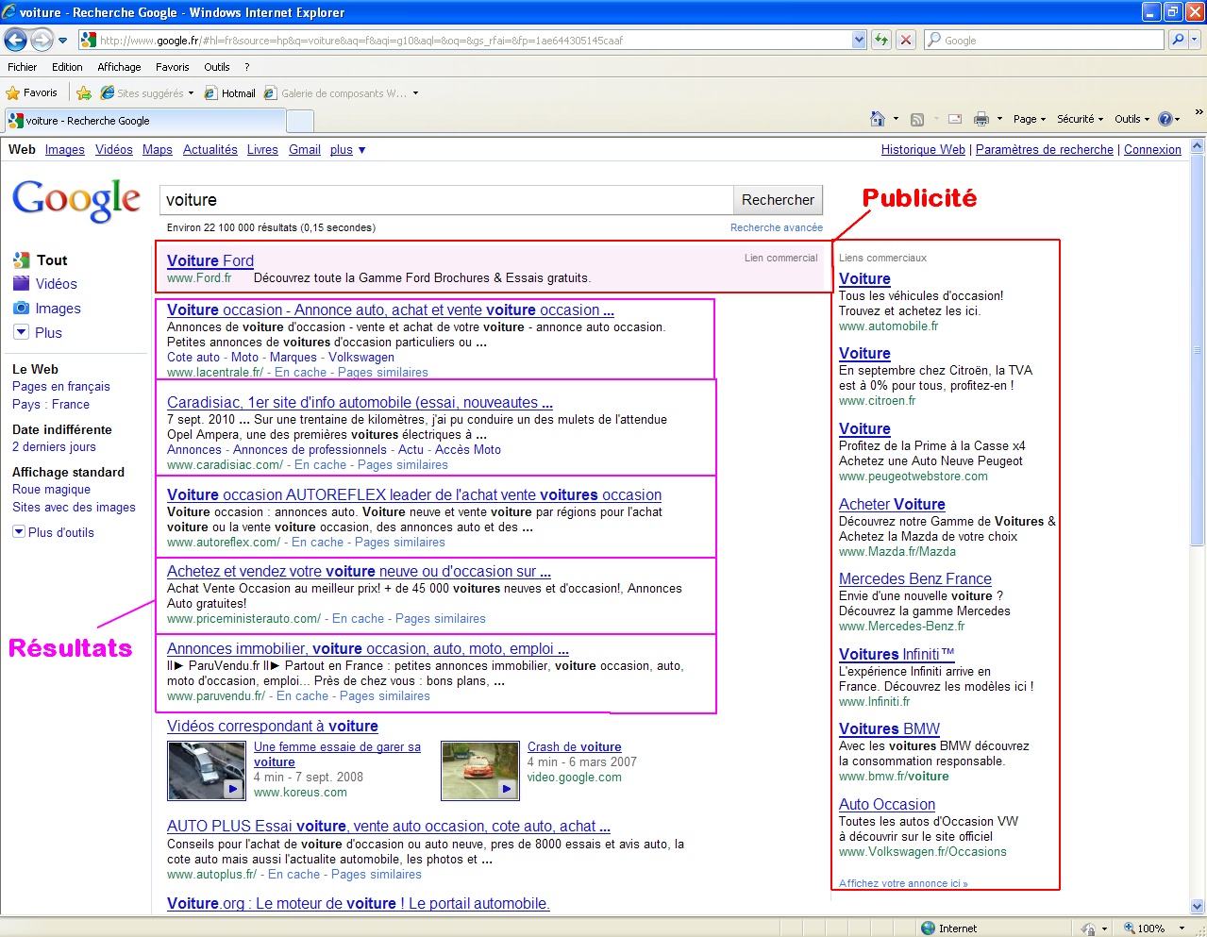Open the Edition menu
1207x937 pixels.
coord(67,67)
